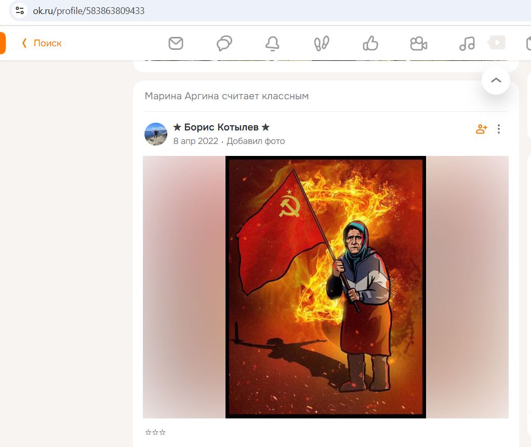The height and width of the screenshot is (447, 531).
Task: Click the three stars caption under photo
Action: 155,432
